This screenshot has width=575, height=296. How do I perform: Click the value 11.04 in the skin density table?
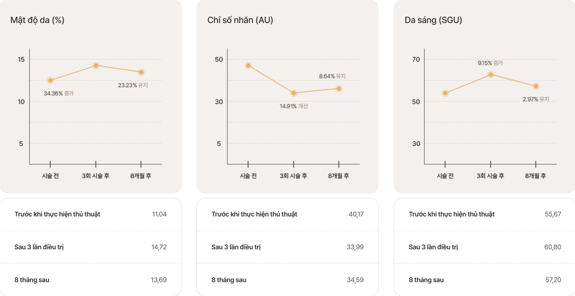point(159,214)
